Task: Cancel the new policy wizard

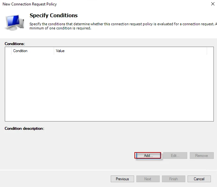Action: pyautogui.click(x=199, y=179)
